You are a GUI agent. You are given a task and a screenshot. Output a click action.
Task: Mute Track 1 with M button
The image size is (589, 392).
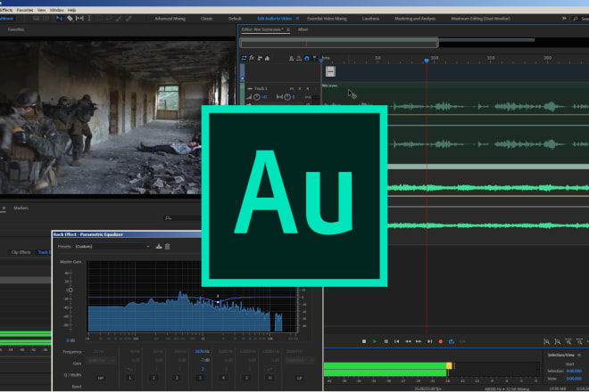pyautogui.click(x=292, y=88)
